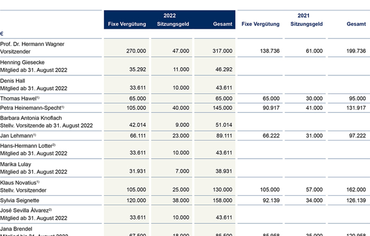Select value 130.000 for Klaus Novatius
This screenshot has width=370, height=236.
click(223, 190)
